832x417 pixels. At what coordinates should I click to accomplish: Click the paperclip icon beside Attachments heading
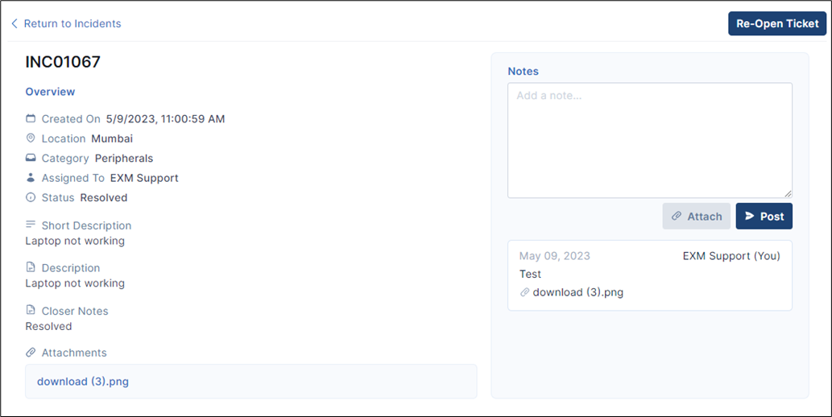coord(31,353)
